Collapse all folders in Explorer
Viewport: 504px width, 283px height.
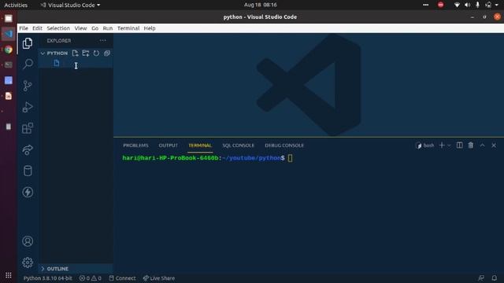pos(107,53)
